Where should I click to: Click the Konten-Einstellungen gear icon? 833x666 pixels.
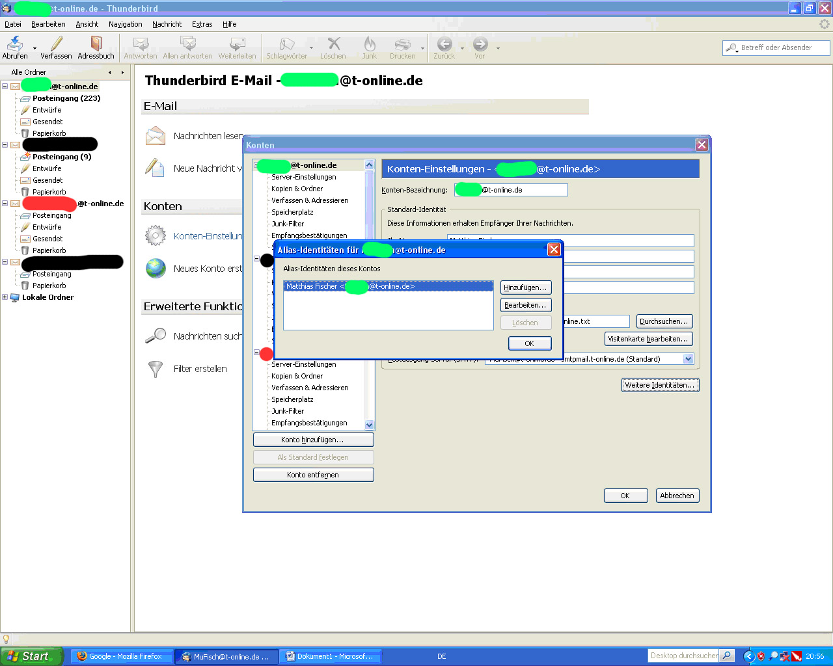(x=156, y=235)
